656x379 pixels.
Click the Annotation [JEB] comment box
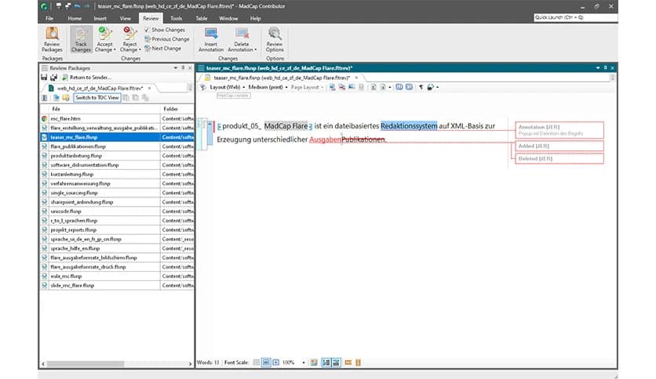(559, 130)
